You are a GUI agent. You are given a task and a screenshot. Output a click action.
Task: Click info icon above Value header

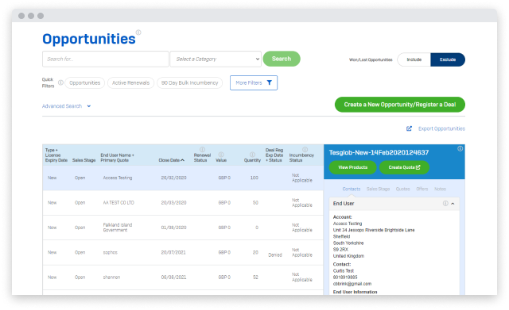(221, 155)
